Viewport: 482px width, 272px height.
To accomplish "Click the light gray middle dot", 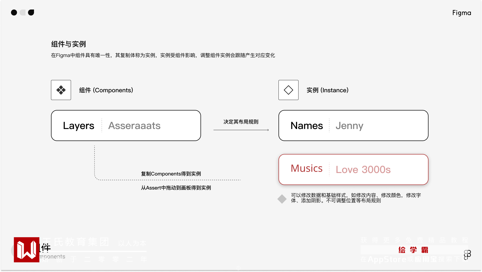I will pyautogui.click(x=22, y=12).
